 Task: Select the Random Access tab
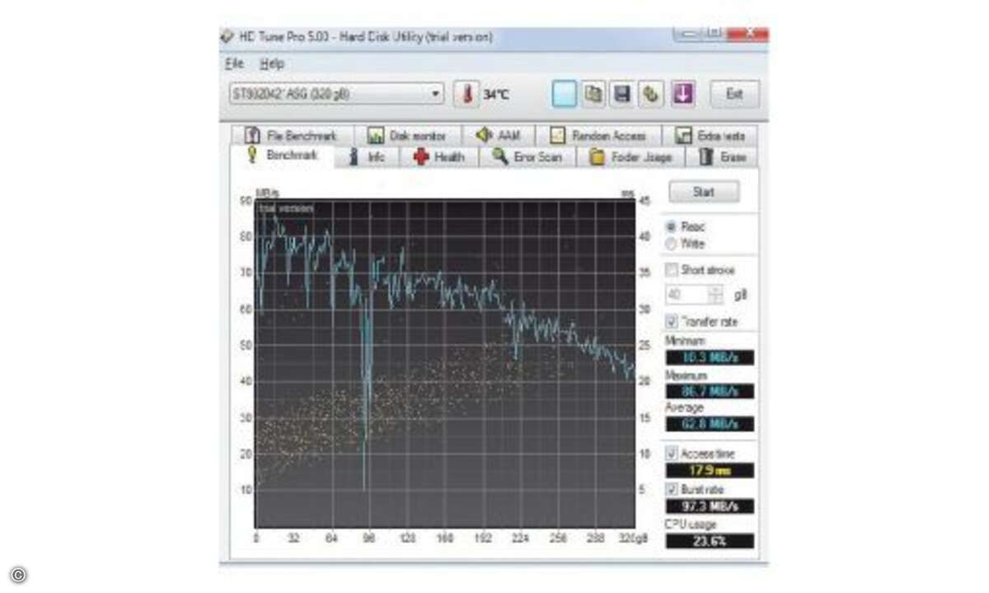[598, 136]
